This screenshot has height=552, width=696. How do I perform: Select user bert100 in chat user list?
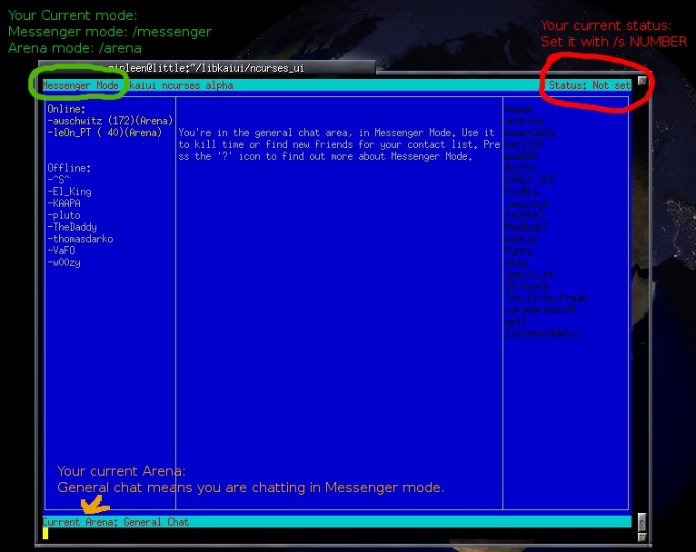[524, 144]
